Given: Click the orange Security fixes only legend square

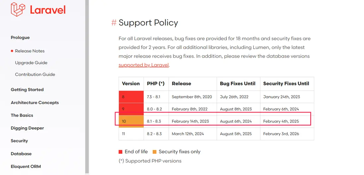Looking at the screenshot, I should click(154, 152).
